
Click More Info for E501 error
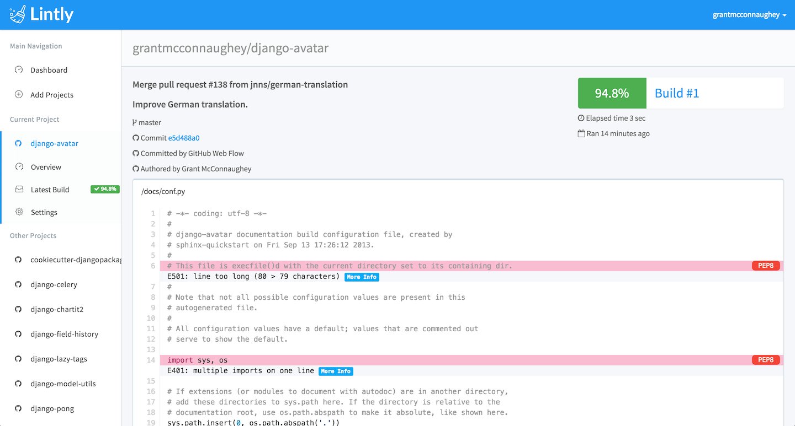tap(362, 277)
